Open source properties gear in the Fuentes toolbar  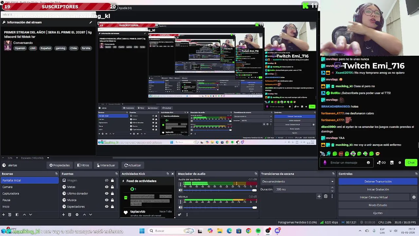click(x=77, y=215)
